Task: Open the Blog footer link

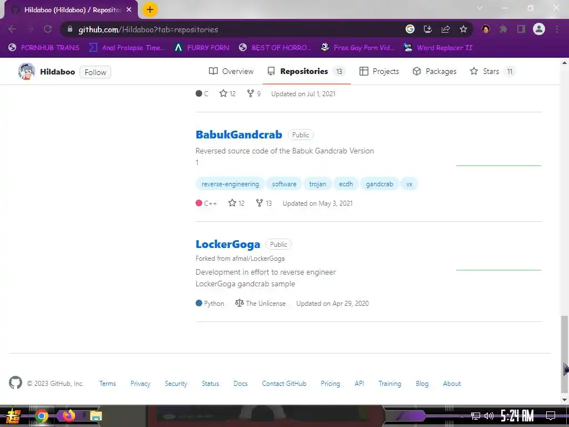Action: (422, 384)
